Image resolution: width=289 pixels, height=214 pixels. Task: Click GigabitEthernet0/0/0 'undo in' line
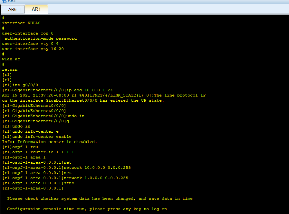point(43,116)
